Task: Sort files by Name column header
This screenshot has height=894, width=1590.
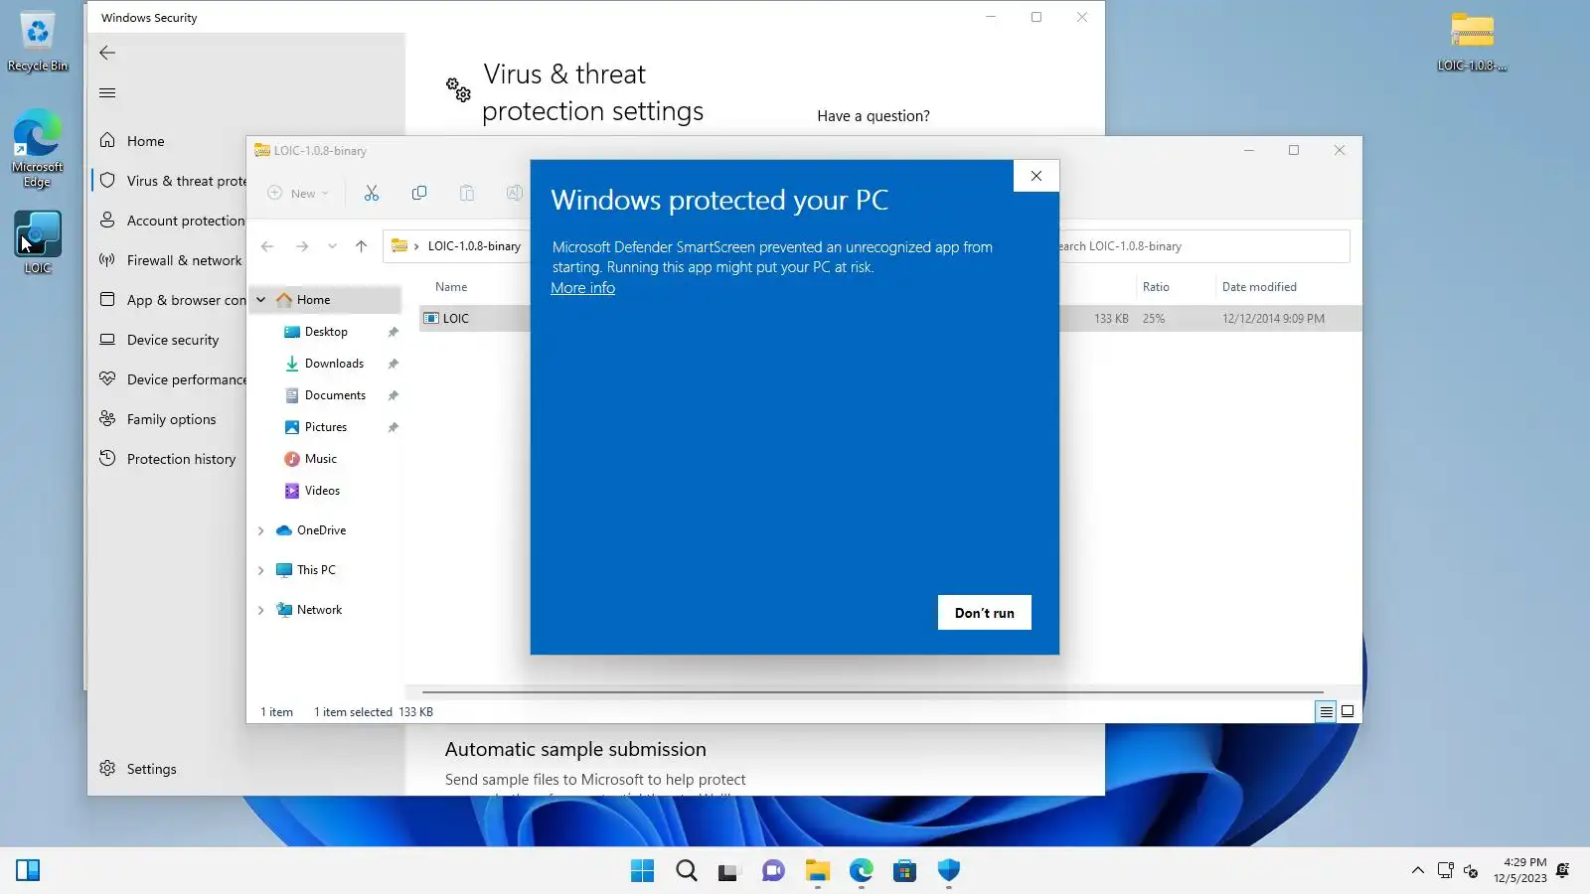Action: [451, 287]
